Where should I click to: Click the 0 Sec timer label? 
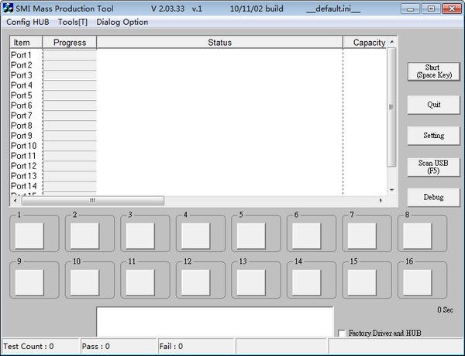point(445,310)
